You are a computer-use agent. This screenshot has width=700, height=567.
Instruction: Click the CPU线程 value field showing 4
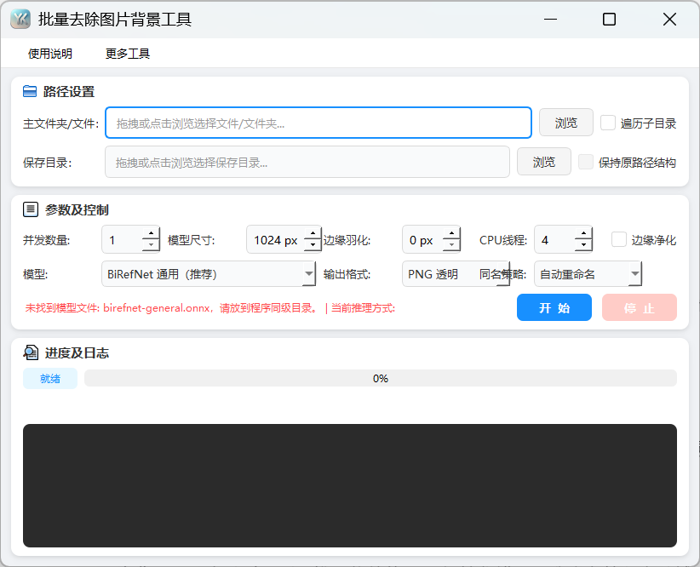[555, 240]
